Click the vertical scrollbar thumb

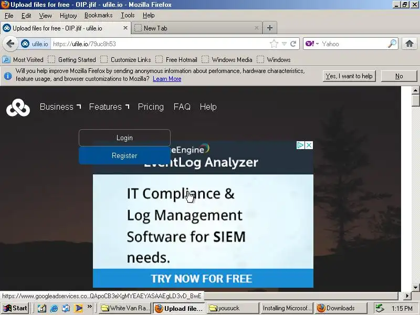[415, 100]
